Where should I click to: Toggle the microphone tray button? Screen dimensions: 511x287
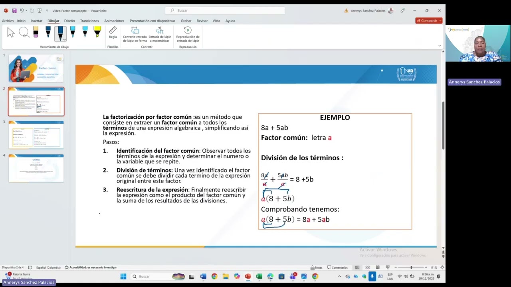tap(372, 276)
